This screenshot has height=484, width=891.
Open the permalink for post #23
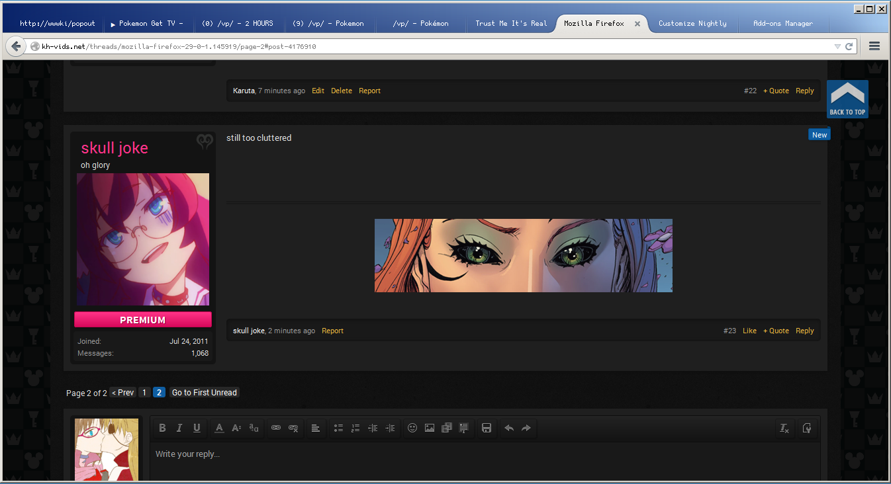[x=729, y=331]
